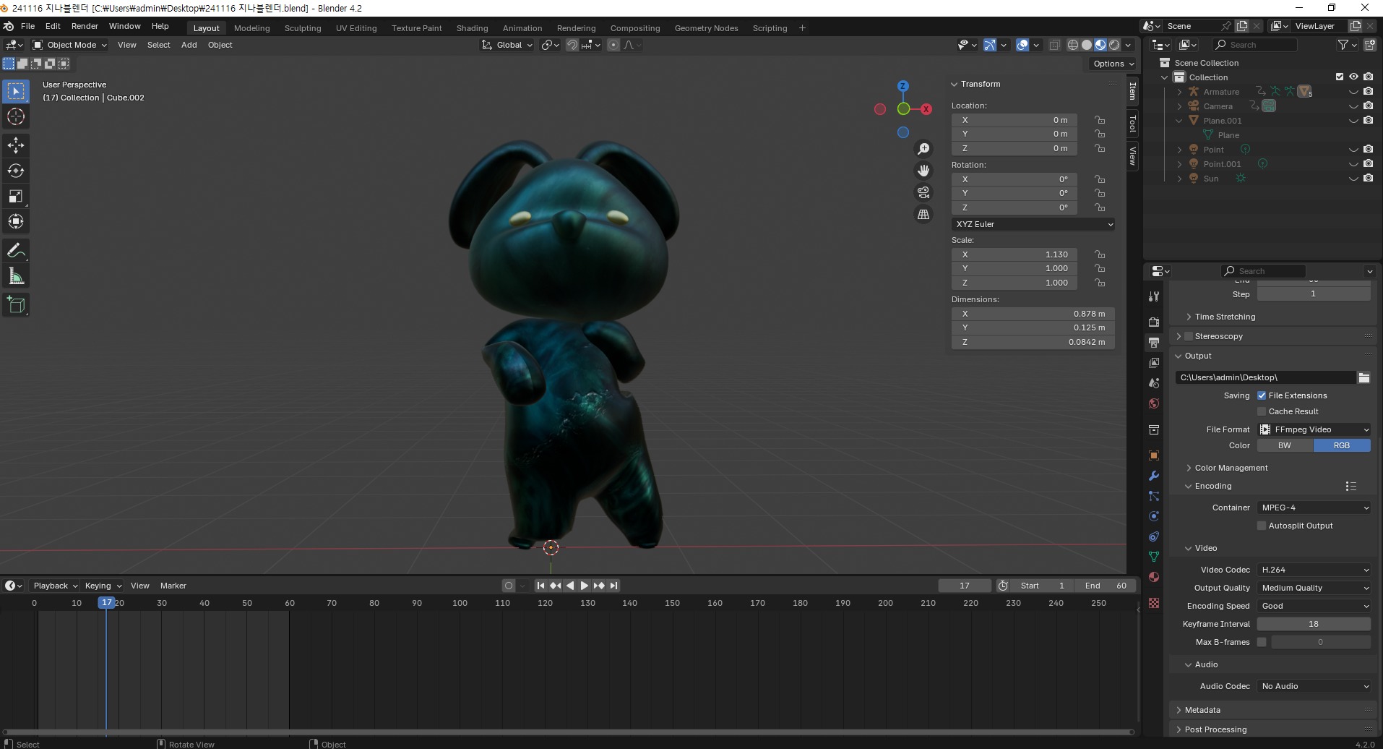Open the Output properties tab icon
Screen dimensions: 1383x749
(1154, 342)
